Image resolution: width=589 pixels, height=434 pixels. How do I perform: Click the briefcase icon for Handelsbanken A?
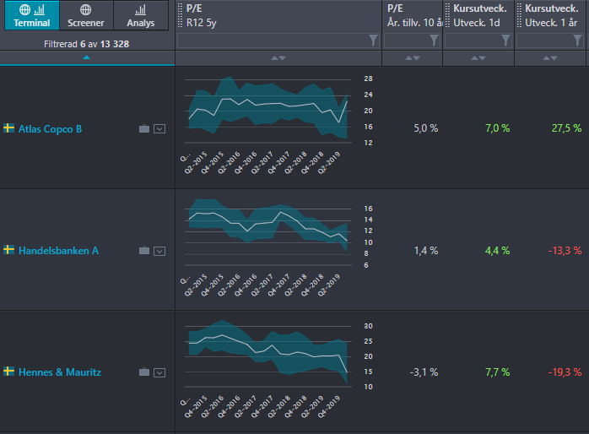point(144,251)
